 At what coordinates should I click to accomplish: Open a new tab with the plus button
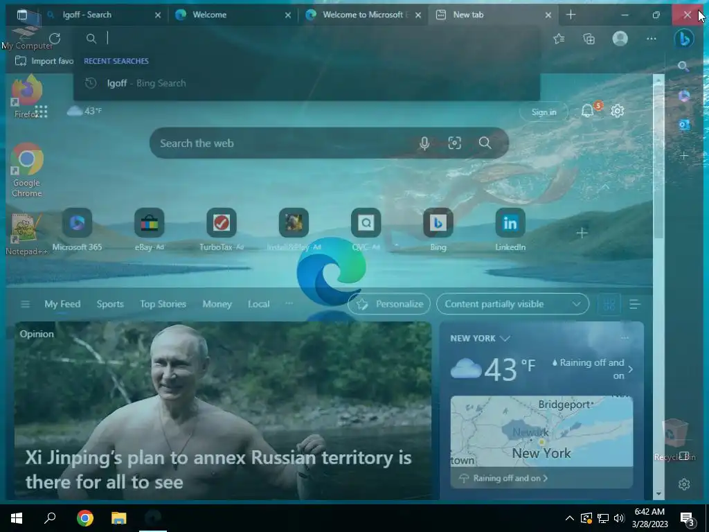[x=571, y=15]
